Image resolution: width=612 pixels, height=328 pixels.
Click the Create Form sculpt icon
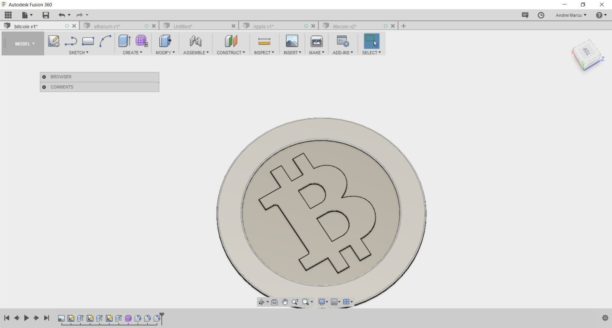point(142,41)
